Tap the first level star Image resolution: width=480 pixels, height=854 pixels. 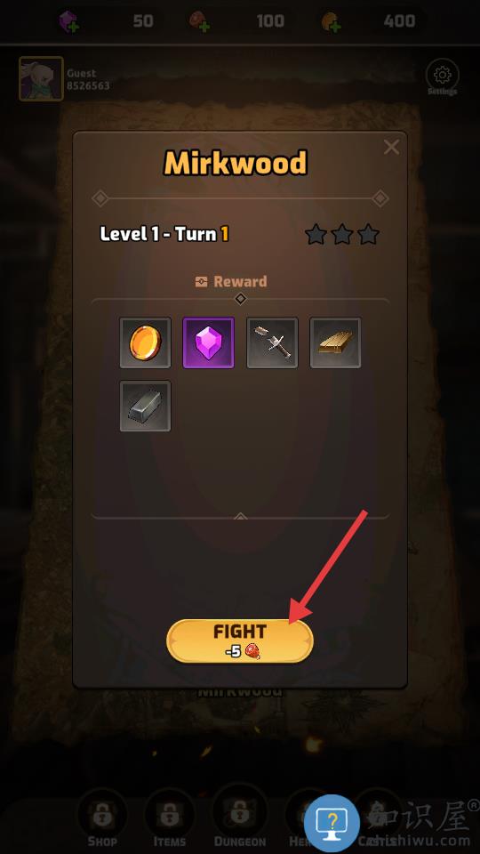coord(316,235)
